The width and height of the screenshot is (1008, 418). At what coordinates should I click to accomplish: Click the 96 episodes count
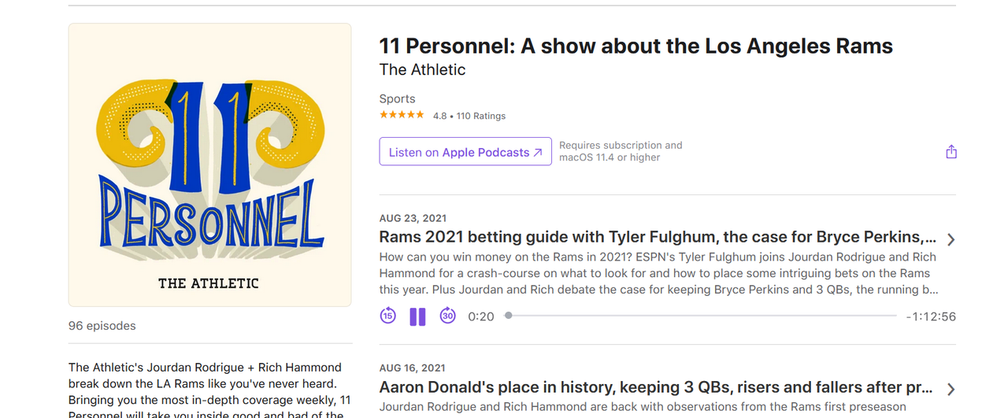pyautogui.click(x=102, y=326)
